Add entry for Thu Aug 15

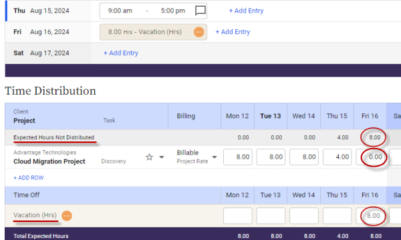[246, 11]
